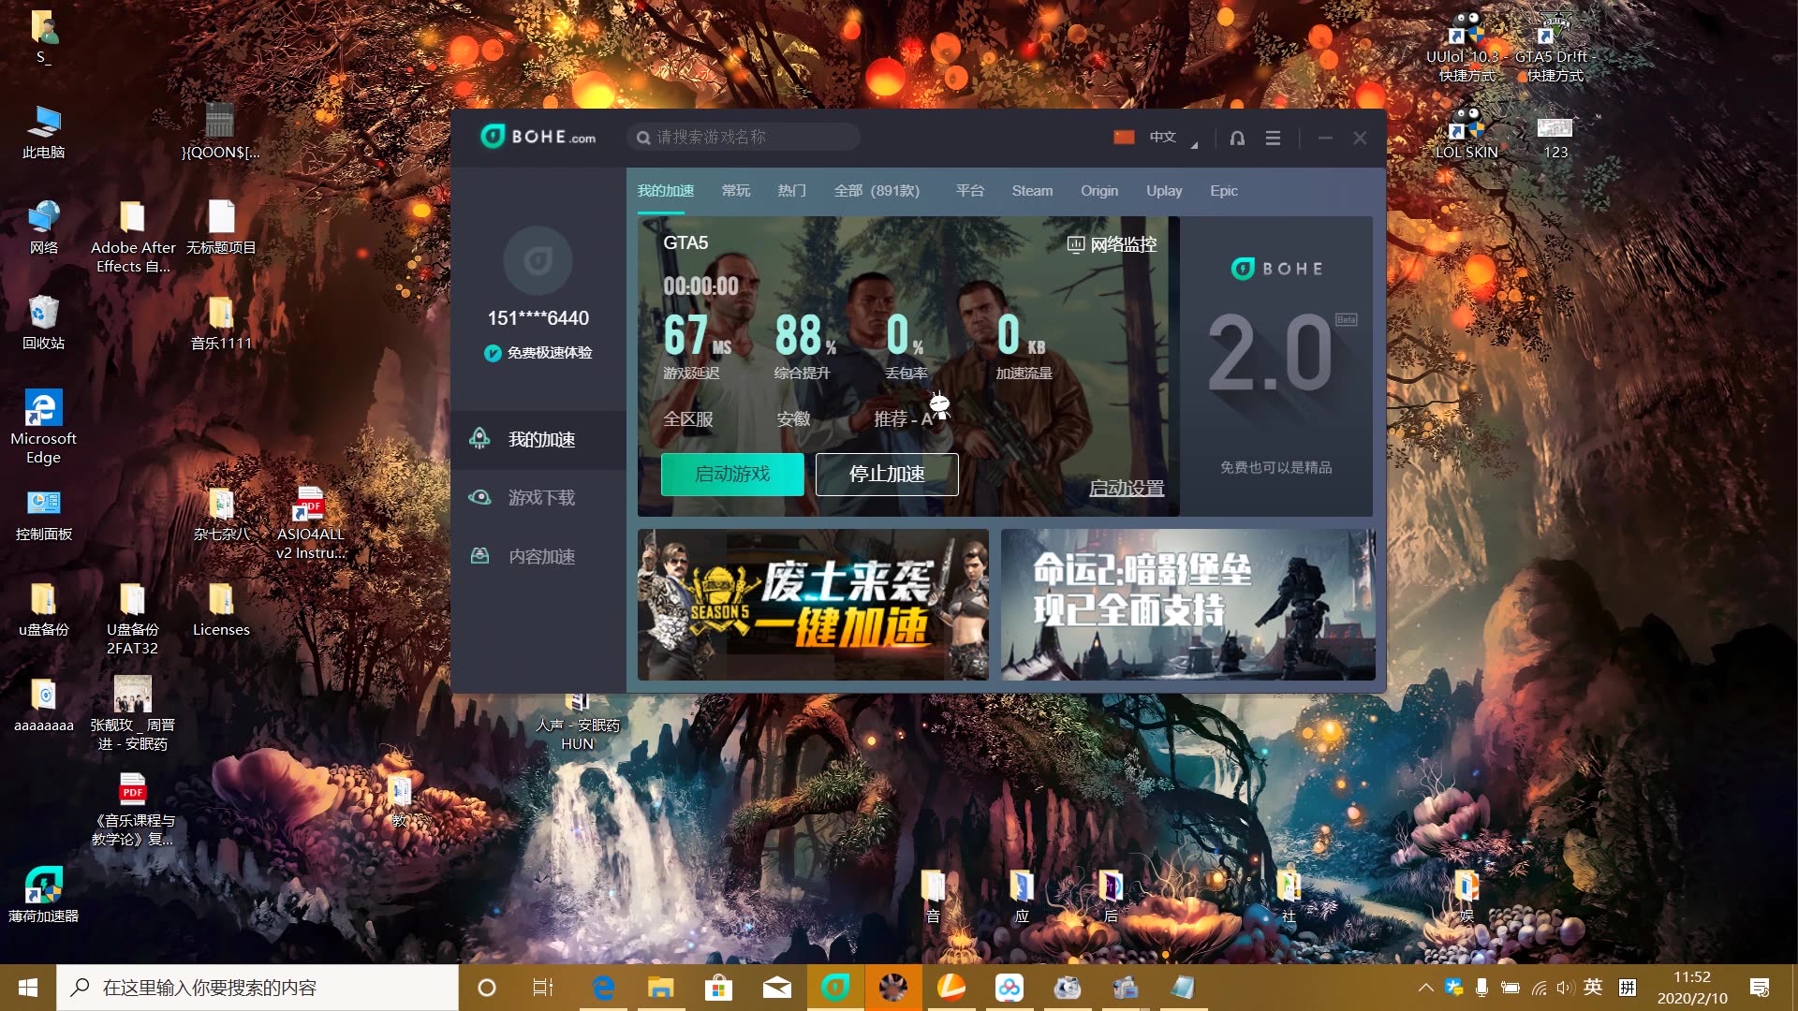This screenshot has width=1798, height=1011.
Task: Open the 废土来袭 一键加速 banner
Action: pos(813,604)
